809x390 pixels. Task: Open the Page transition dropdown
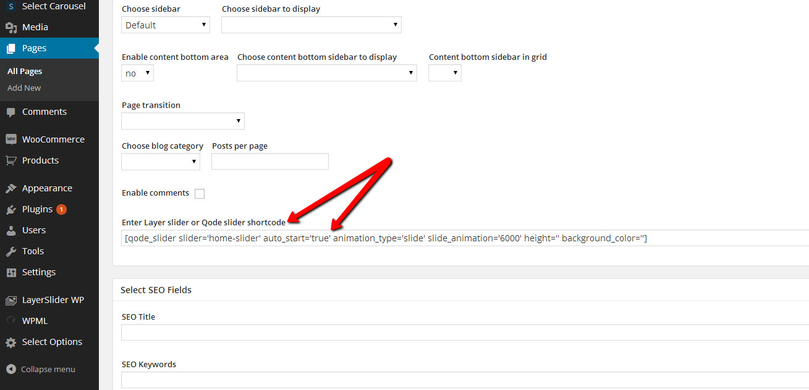click(183, 121)
